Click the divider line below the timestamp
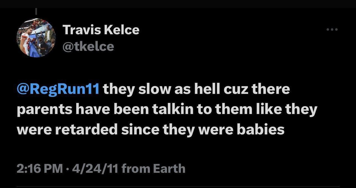 178,187
